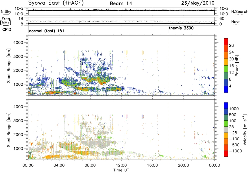248x172 pixels.
Task: Click the "Power [dB]" colorbar title
Action: tap(237, 66)
